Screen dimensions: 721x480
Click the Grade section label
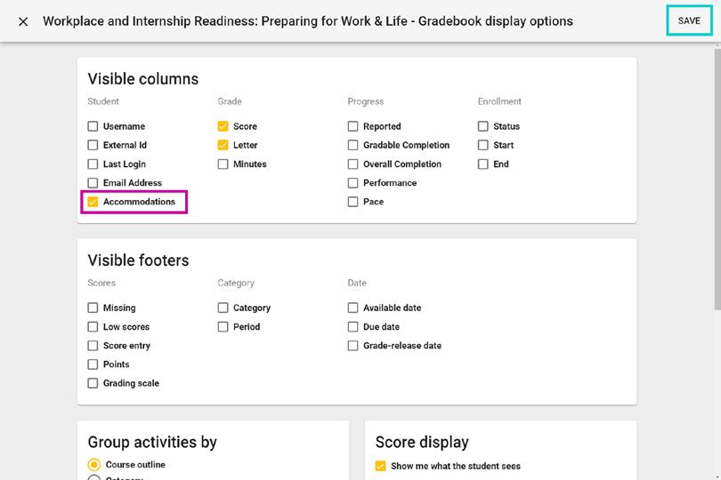point(230,101)
